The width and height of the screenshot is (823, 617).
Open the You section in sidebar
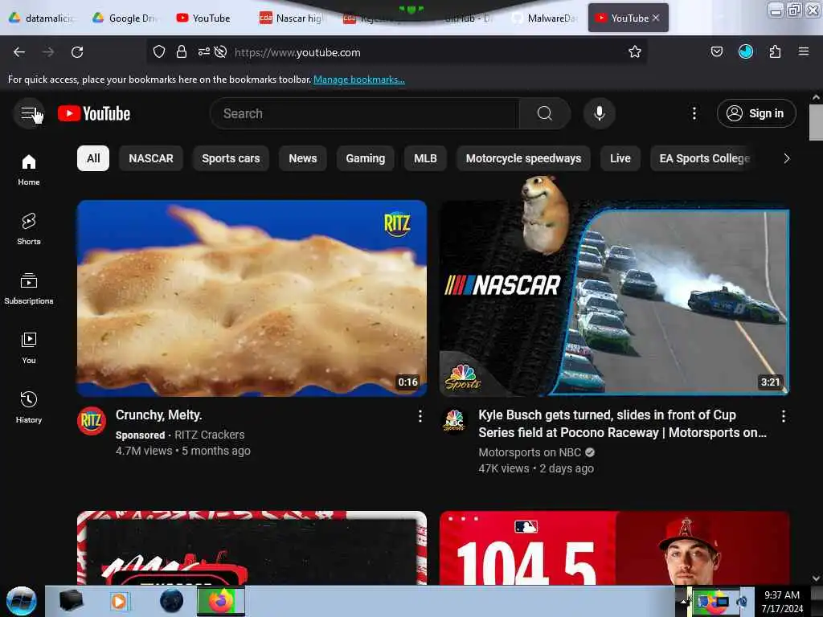point(29,348)
